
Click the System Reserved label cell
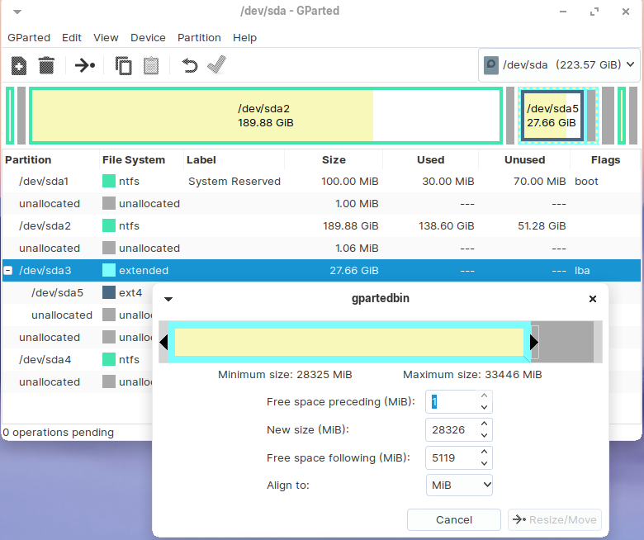234,181
